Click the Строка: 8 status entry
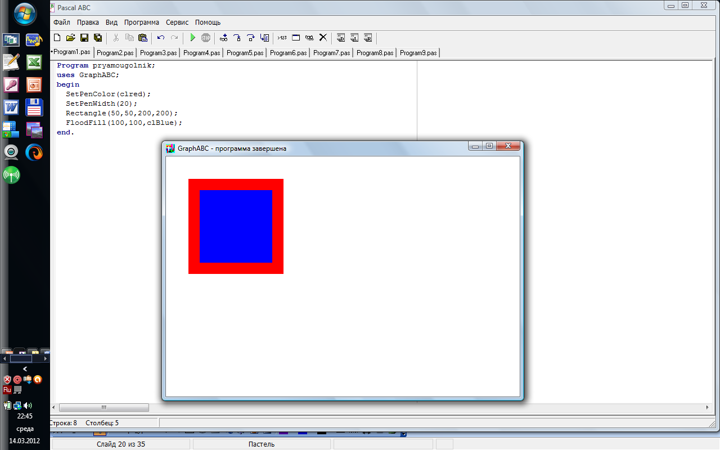The height and width of the screenshot is (450, 720). (64, 423)
